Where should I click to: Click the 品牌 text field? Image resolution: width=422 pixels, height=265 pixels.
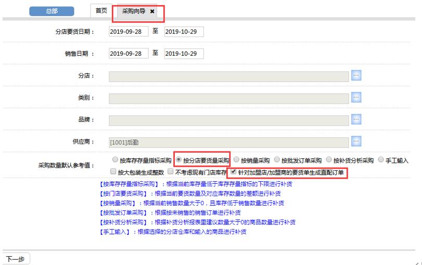[229, 120]
